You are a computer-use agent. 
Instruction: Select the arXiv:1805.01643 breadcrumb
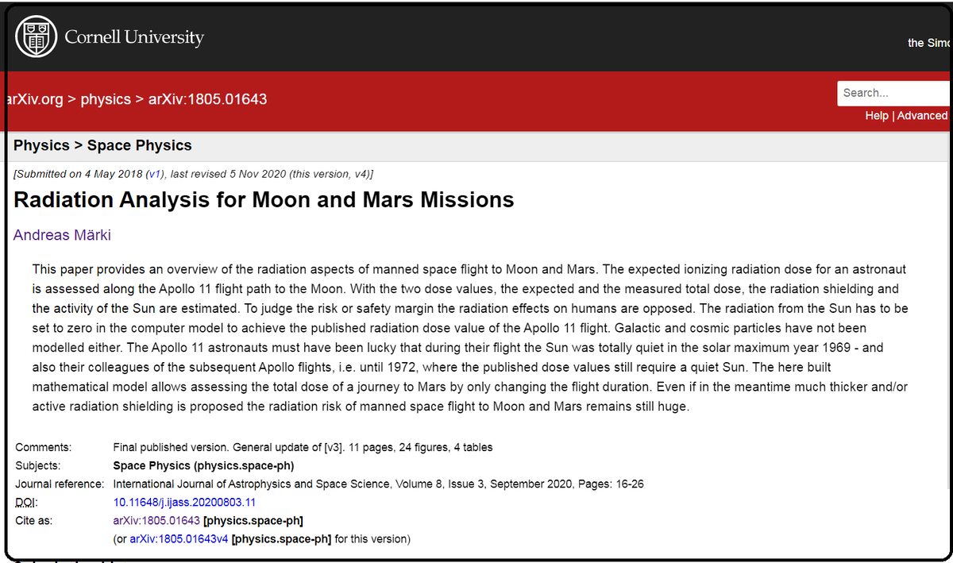tap(207, 99)
